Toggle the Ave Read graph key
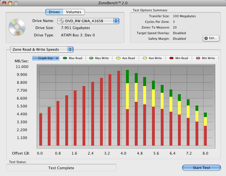Image resolution: width=226 pixels, height=176 pixels. pyautogui.click(x=126, y=58)
